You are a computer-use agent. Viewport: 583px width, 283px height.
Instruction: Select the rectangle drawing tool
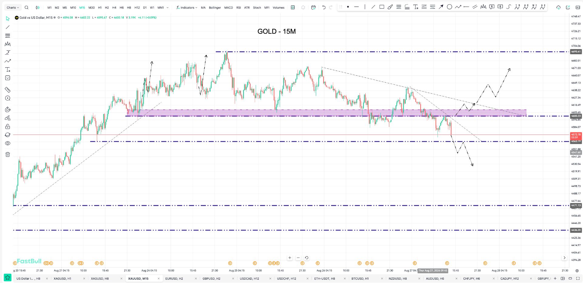click(382, 7)
